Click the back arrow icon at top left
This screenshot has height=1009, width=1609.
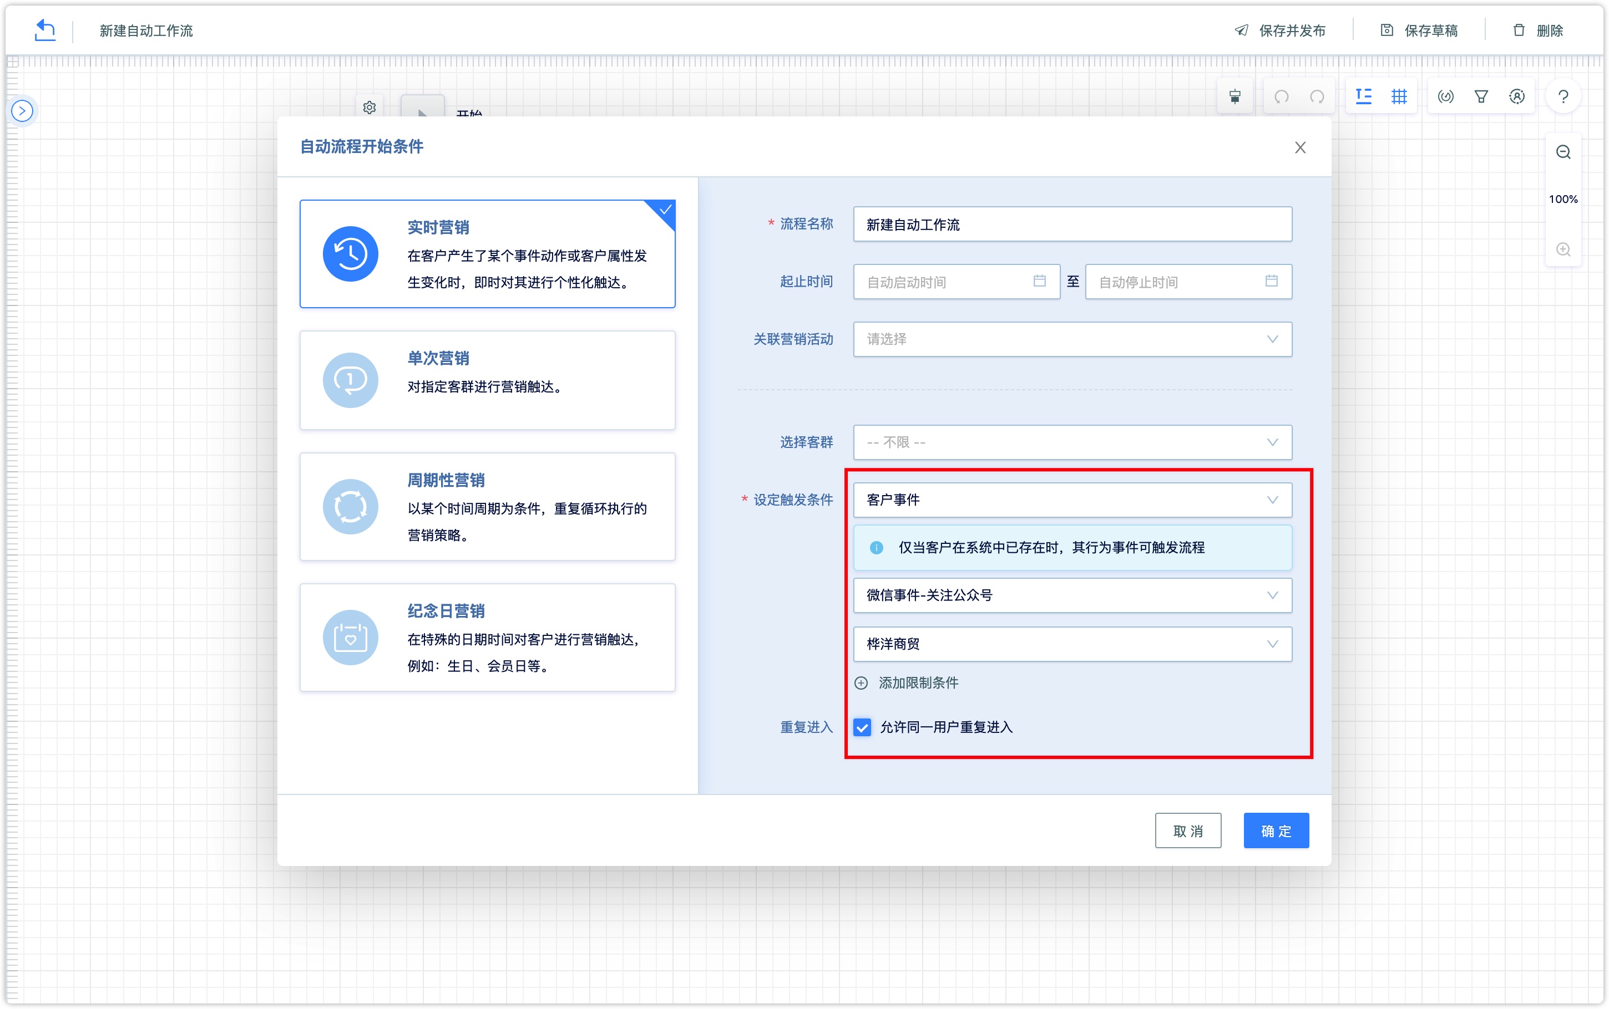click(x=45, y=30)
